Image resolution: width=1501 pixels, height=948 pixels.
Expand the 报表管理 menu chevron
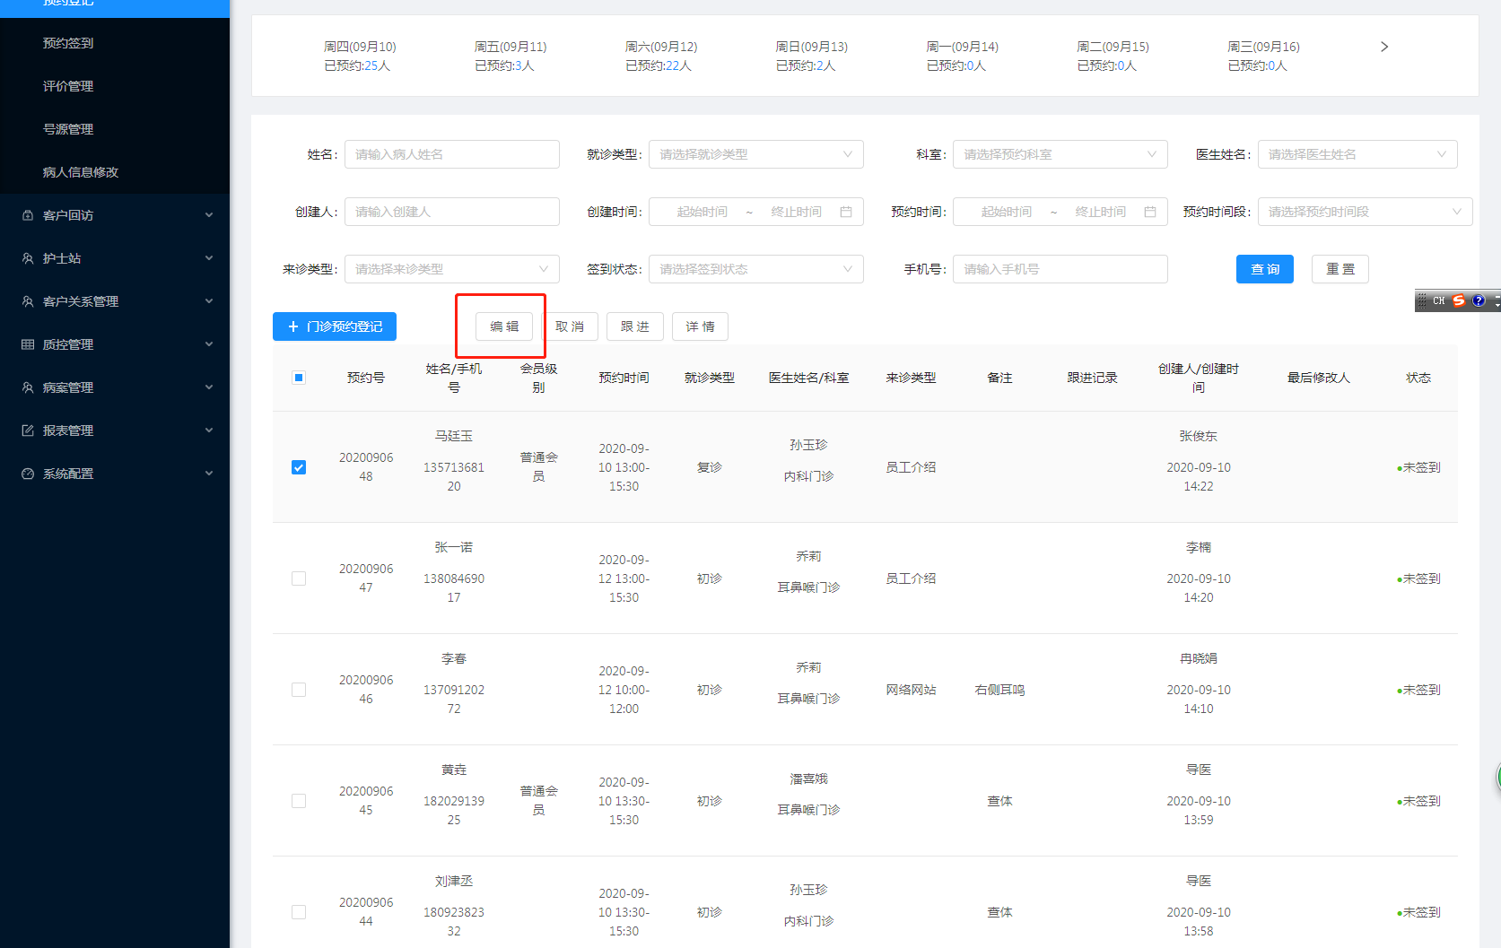pyautogui.click(x=209, y=431)
